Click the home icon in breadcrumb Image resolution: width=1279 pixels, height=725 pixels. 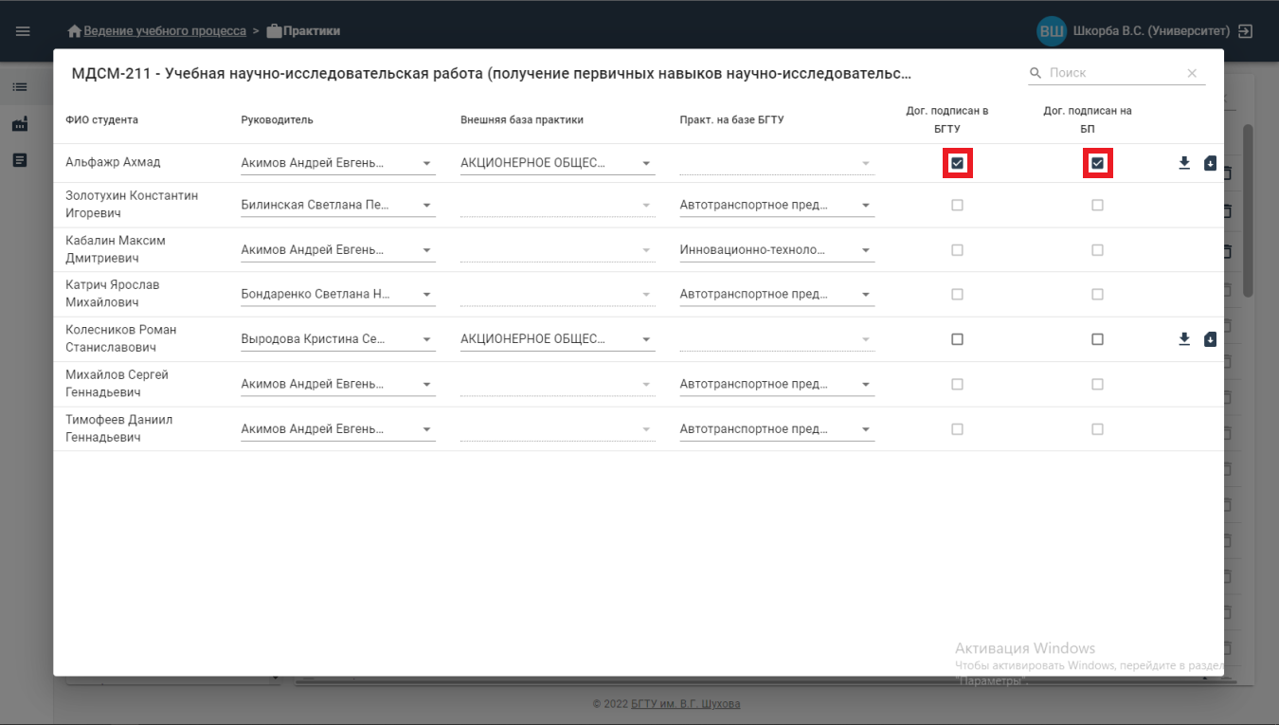point(75,31)
